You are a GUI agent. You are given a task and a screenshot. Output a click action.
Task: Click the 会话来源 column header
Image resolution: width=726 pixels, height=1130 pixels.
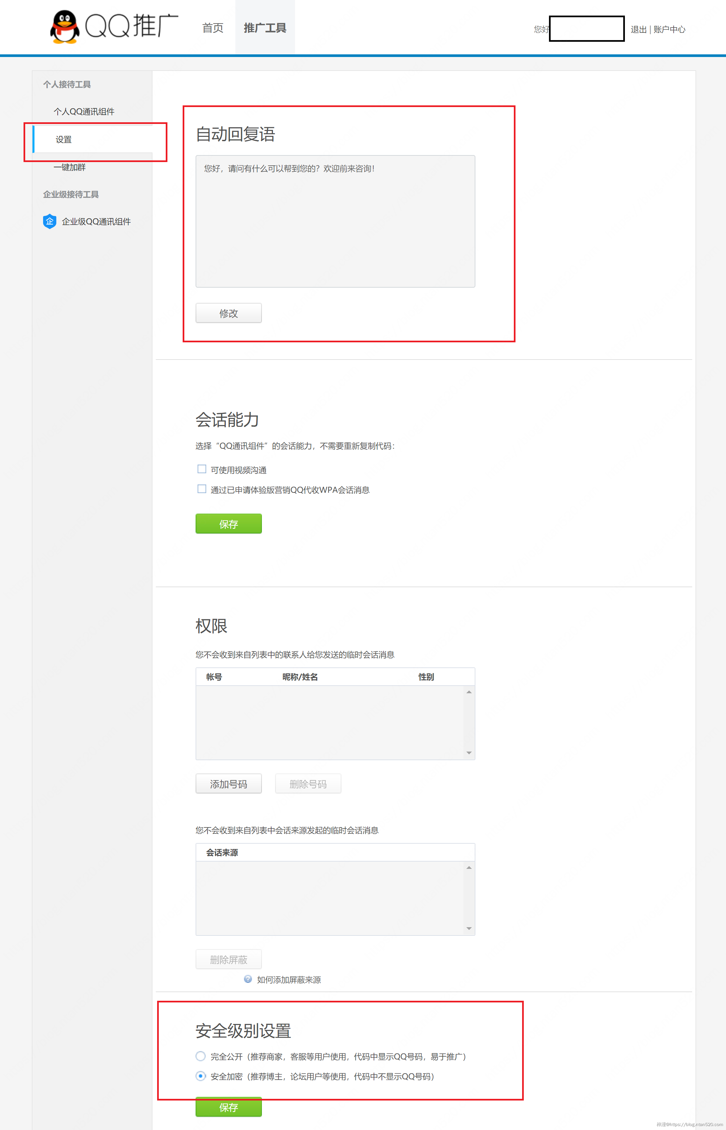(x=222, y=852)
